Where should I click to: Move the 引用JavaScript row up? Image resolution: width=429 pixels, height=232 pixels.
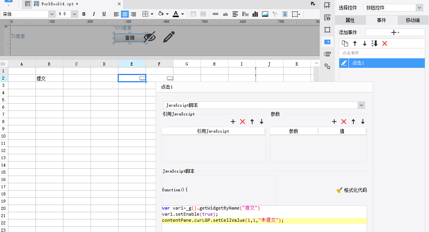pos(252,122)
